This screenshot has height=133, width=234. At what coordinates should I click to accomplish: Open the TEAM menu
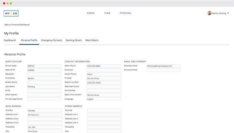coord(107,13)
